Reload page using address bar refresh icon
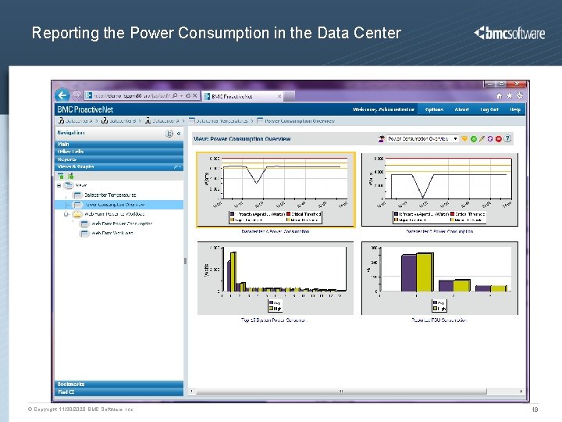This screenshot has width=562, height=422. [x=188, y=96]
